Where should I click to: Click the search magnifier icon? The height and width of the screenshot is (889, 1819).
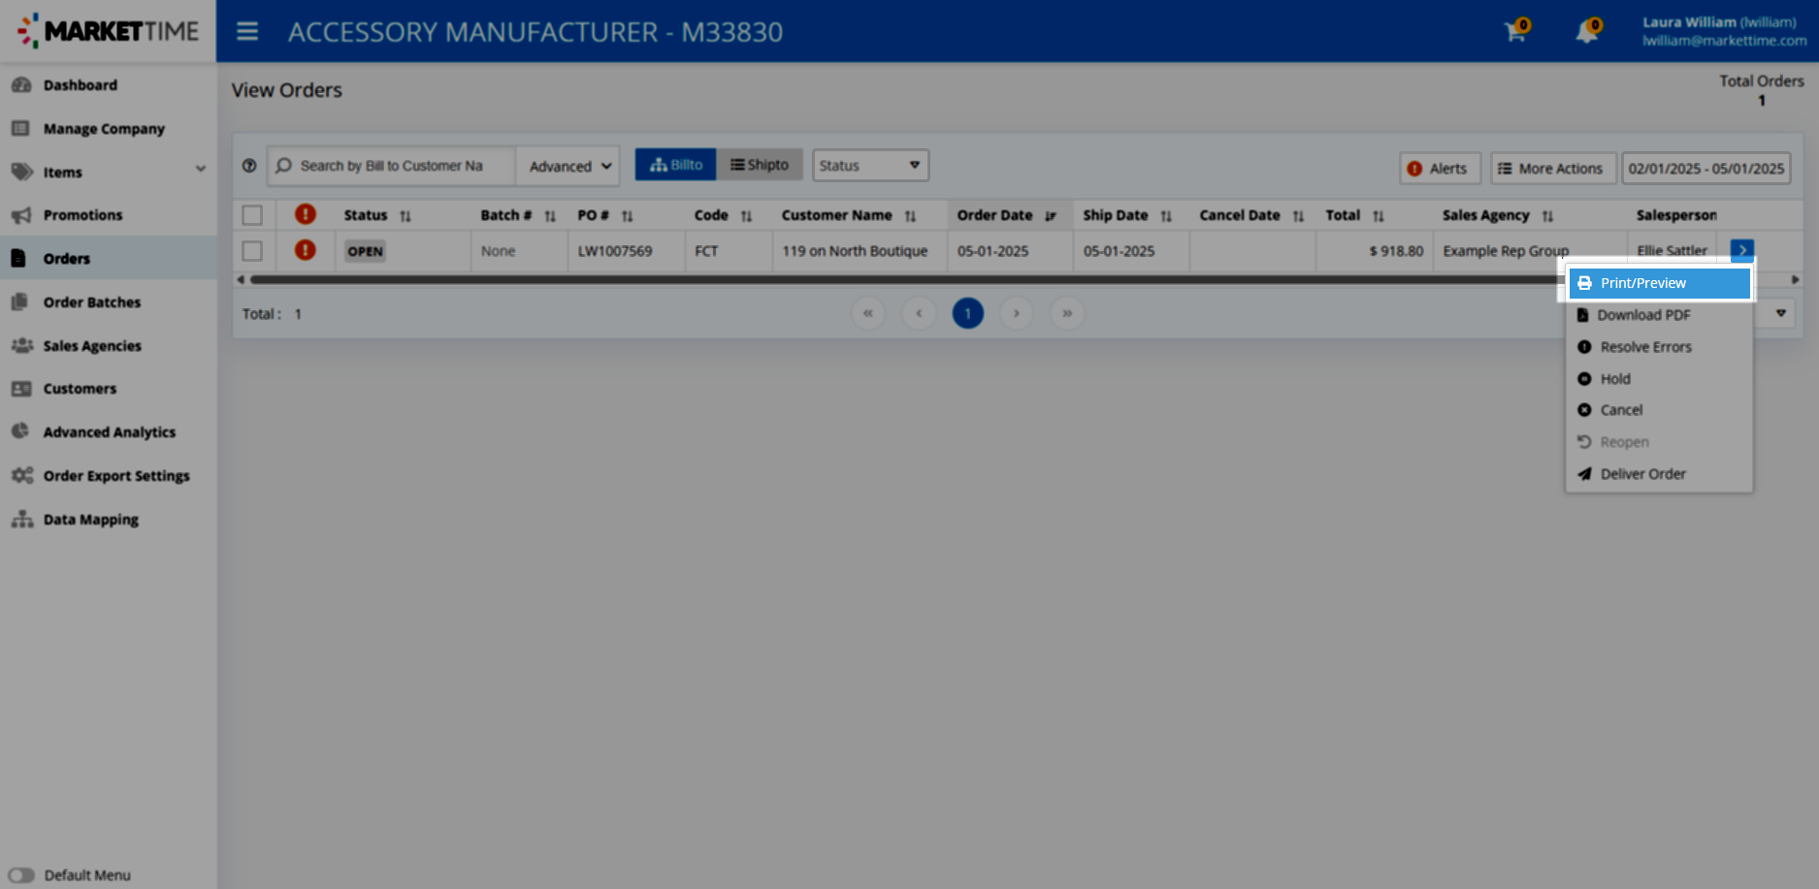point(283,166)
